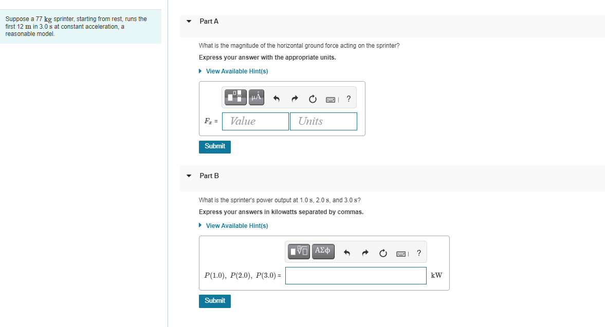The width and height of the screenshot is (605, 327).
Task: Redo entry in Part B toolbar
Action: coord(365,253)
